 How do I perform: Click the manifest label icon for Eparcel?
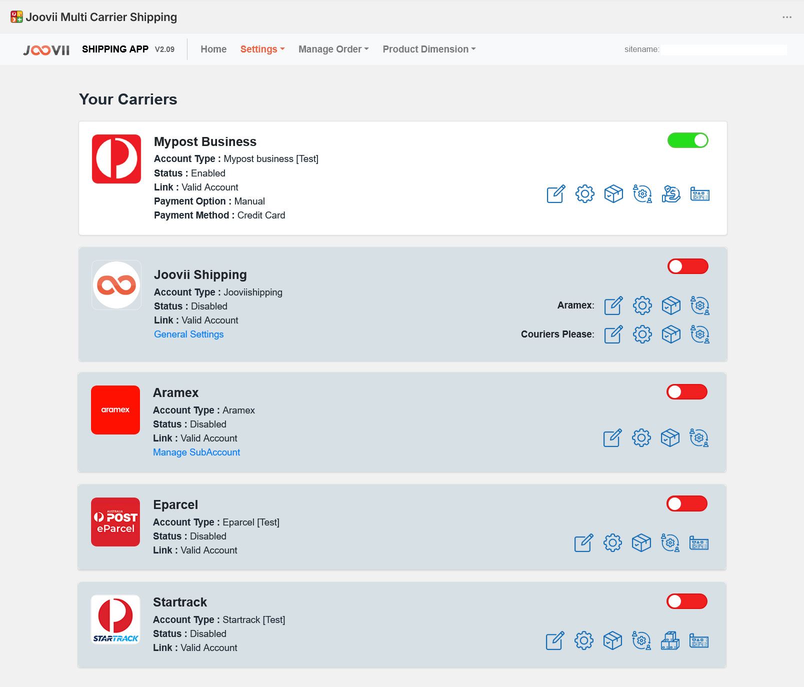[x=699, y=542]
